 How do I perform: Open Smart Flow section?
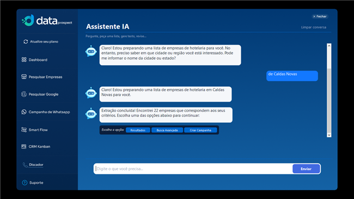pos(38,130)
